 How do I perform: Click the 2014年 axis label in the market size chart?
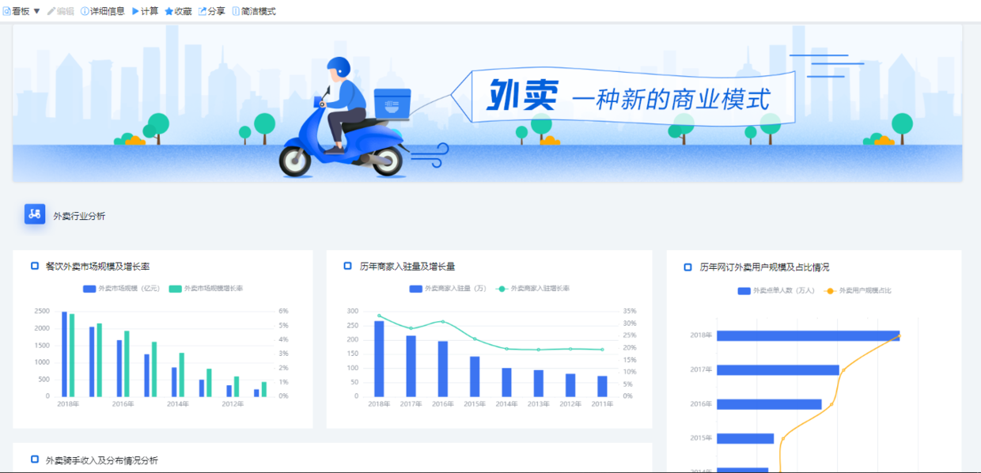point(177,404)
